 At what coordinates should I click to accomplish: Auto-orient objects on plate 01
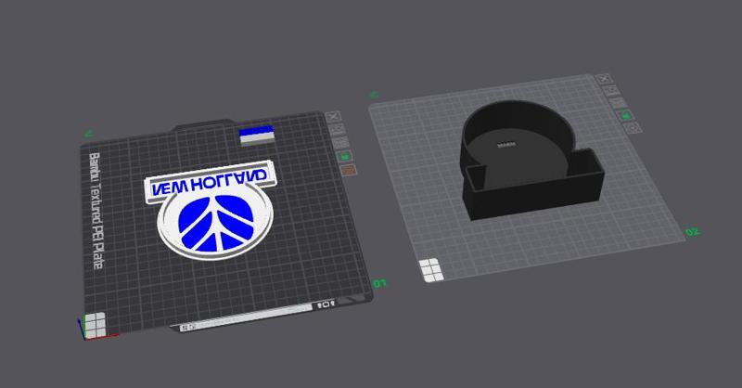point(338,129)
